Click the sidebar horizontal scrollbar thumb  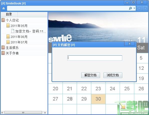coord(23,113)
